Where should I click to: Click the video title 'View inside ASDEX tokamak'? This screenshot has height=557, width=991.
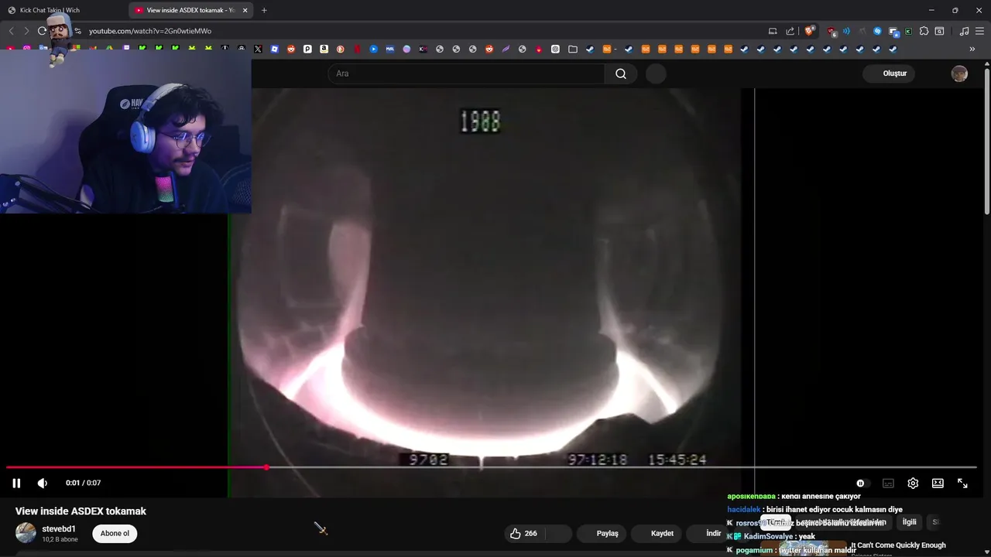[x=81, y=511]
